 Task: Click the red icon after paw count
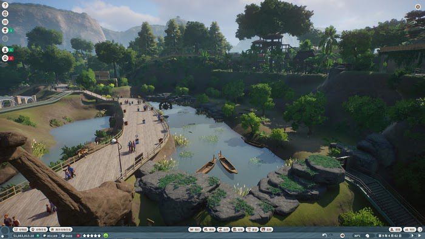click(x=78, y=236)
